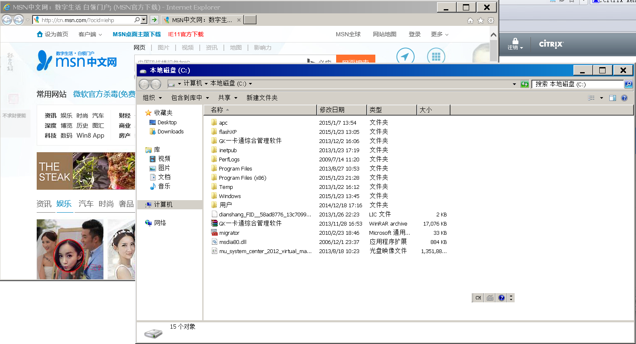Viewport: 636px width, 344px height.
Task: Click IE back button in MSN window
Action: 7,20
